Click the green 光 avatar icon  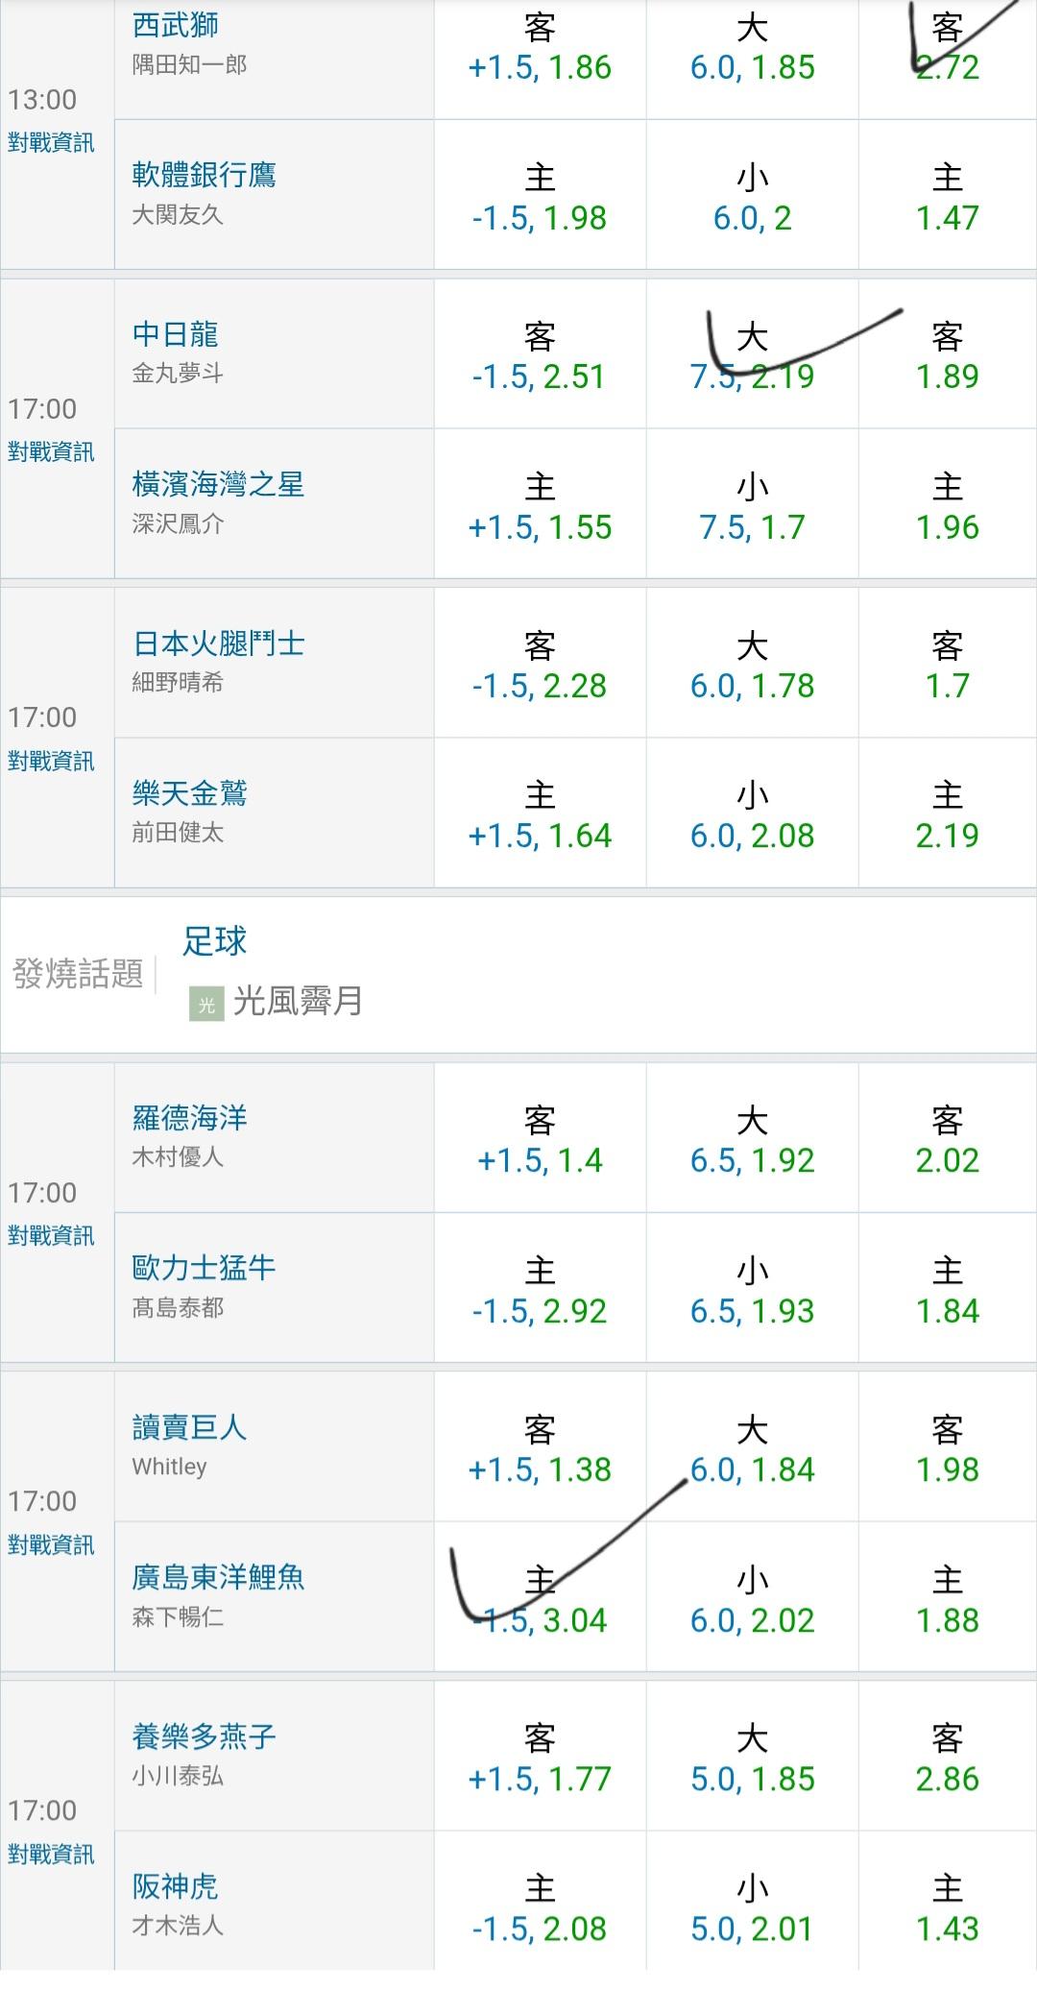[206, 1004]
